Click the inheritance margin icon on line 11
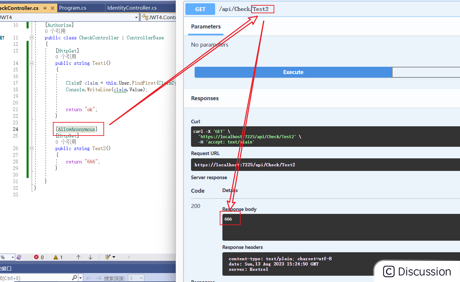Viewport: 460px width, 282px height. 2,38
